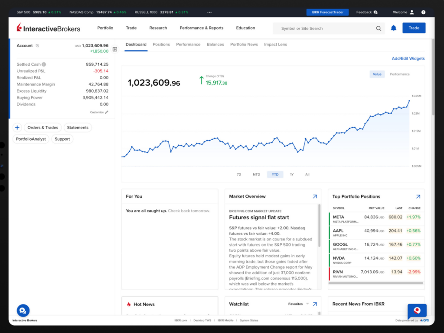Expand Market Overview with arrow icon
Image resolution: width=444 pixels, height=333 pixels.
[x=315, y=196]
